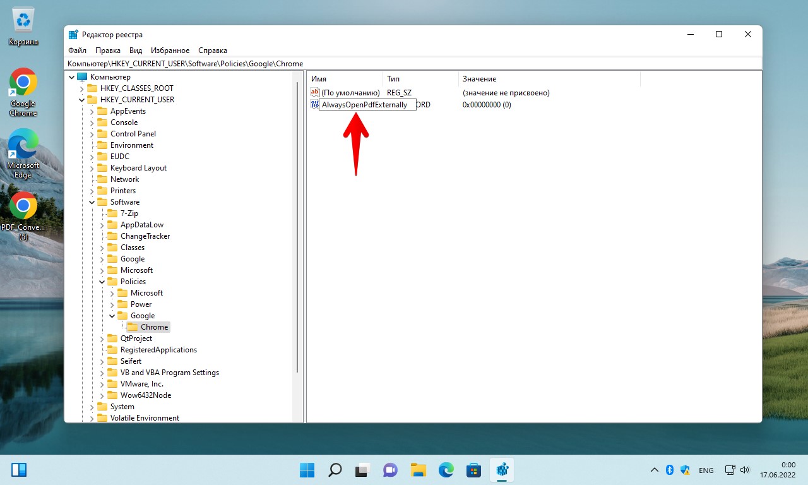Image resolution: width=808 pixels, height=485 pixels.
Task: Click the Компьютер computer icon
Action: tap(82, 77)
